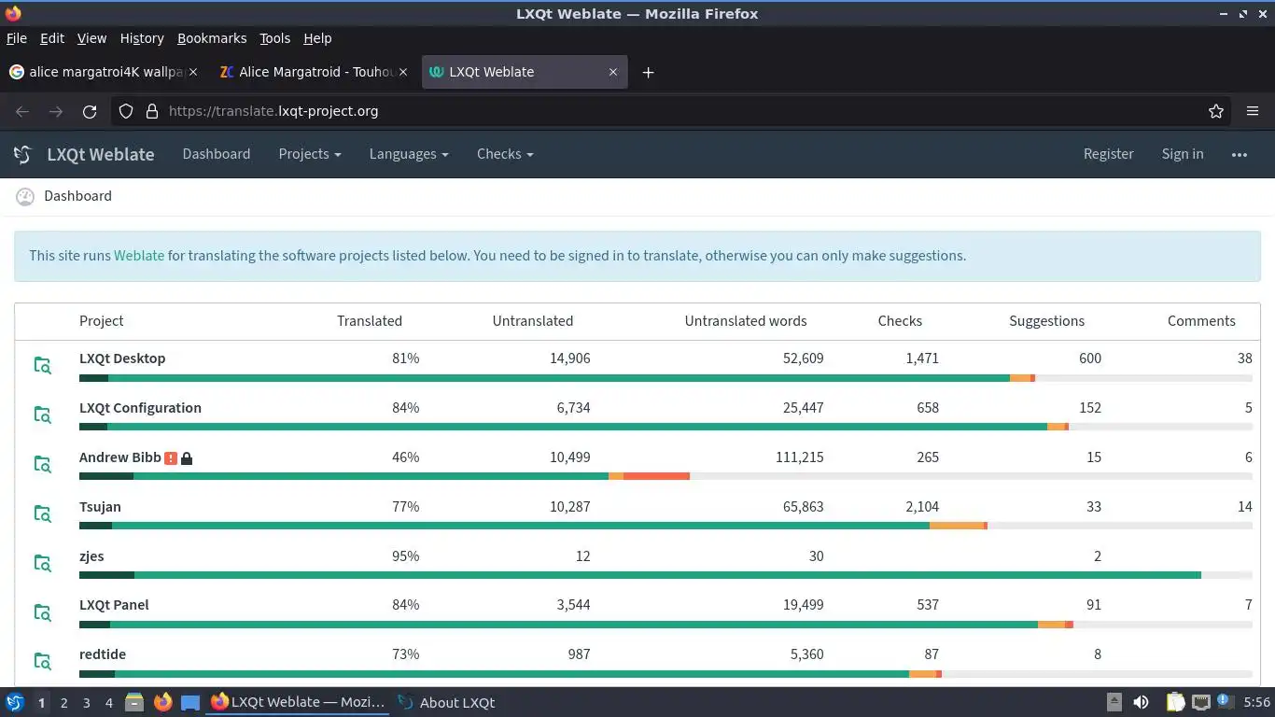The width and height of the screenshot is (1275, 717).
Task: Open a new tab with the plus button
Action: (648, 72)
